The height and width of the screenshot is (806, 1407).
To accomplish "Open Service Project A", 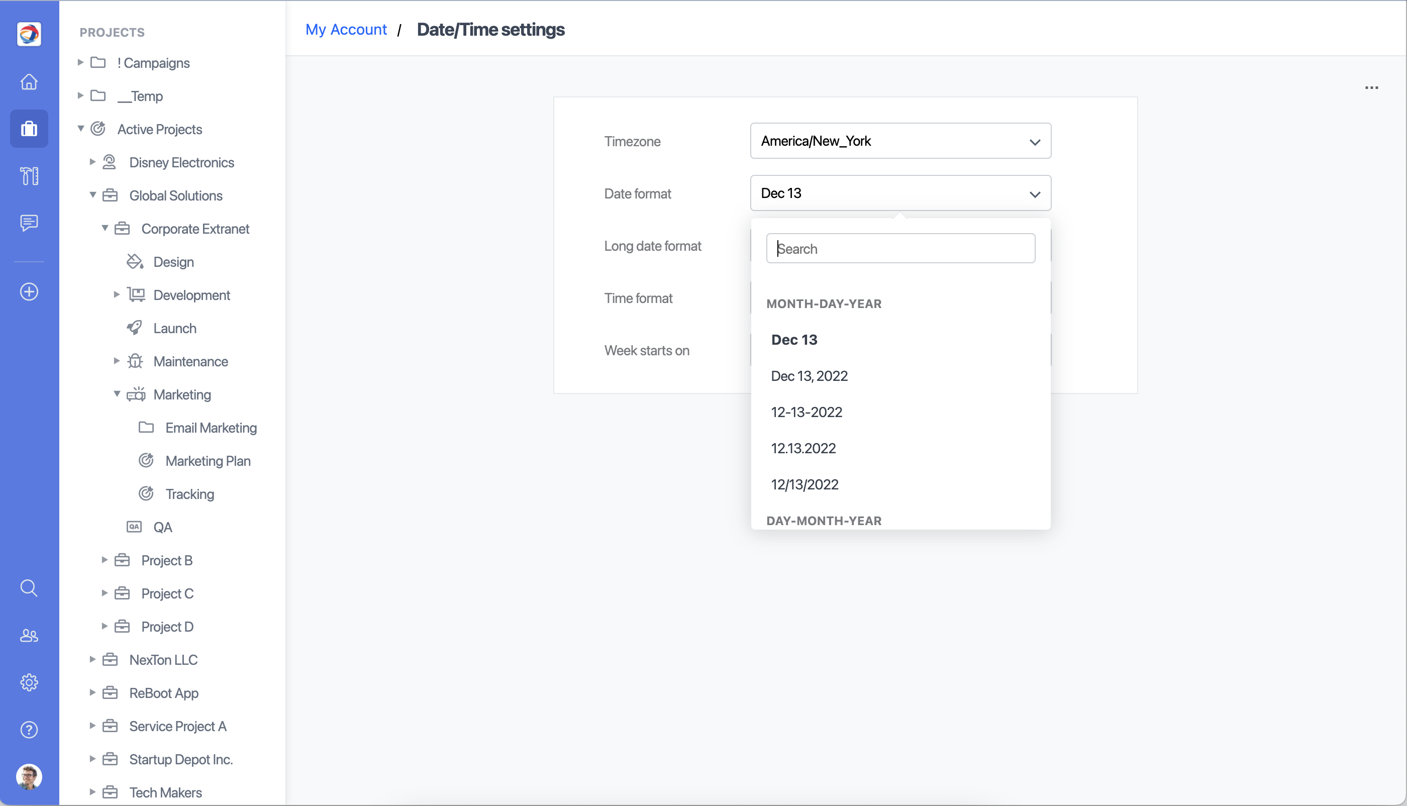I will click(x=178, y=726).
